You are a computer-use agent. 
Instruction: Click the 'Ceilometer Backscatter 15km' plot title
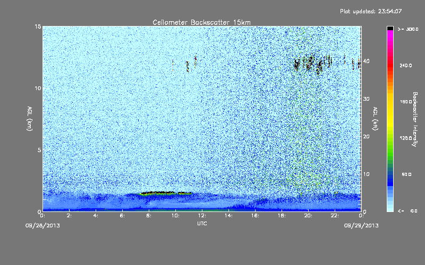(201, 22)
